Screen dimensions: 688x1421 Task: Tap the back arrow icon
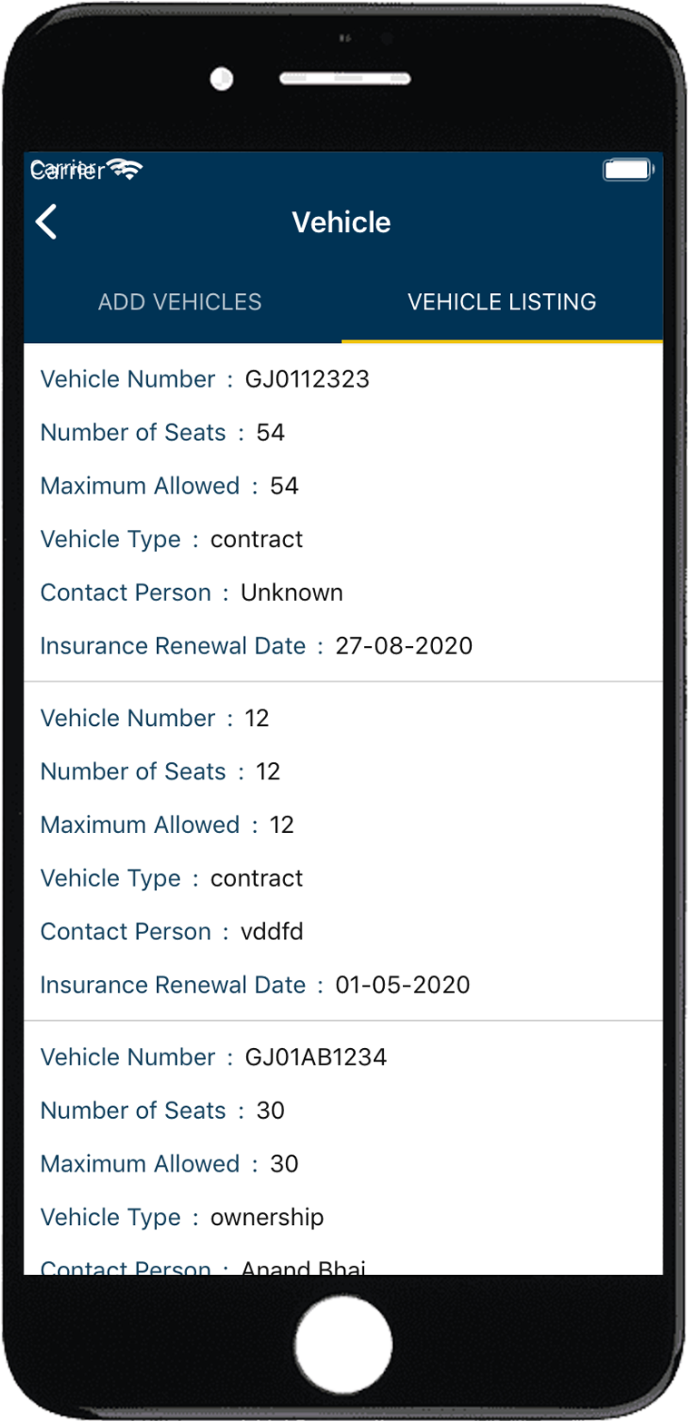[x=47, y=222]
